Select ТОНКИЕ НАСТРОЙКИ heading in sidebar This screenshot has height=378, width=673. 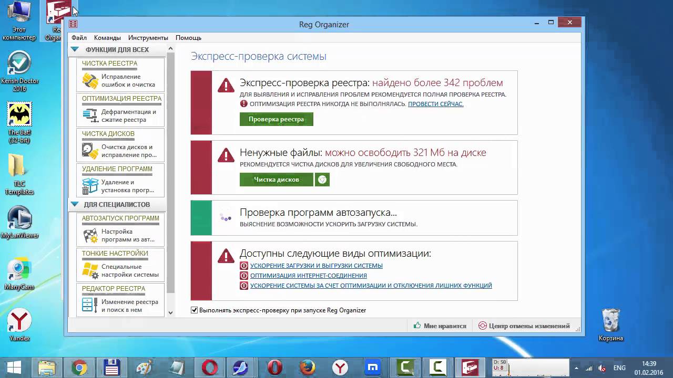(115, 254)
